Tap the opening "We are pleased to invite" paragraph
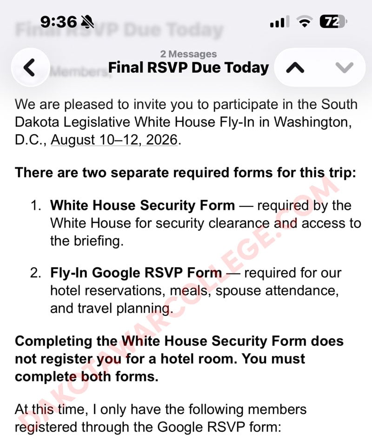The image size is (372, 446). coord(186,122)
